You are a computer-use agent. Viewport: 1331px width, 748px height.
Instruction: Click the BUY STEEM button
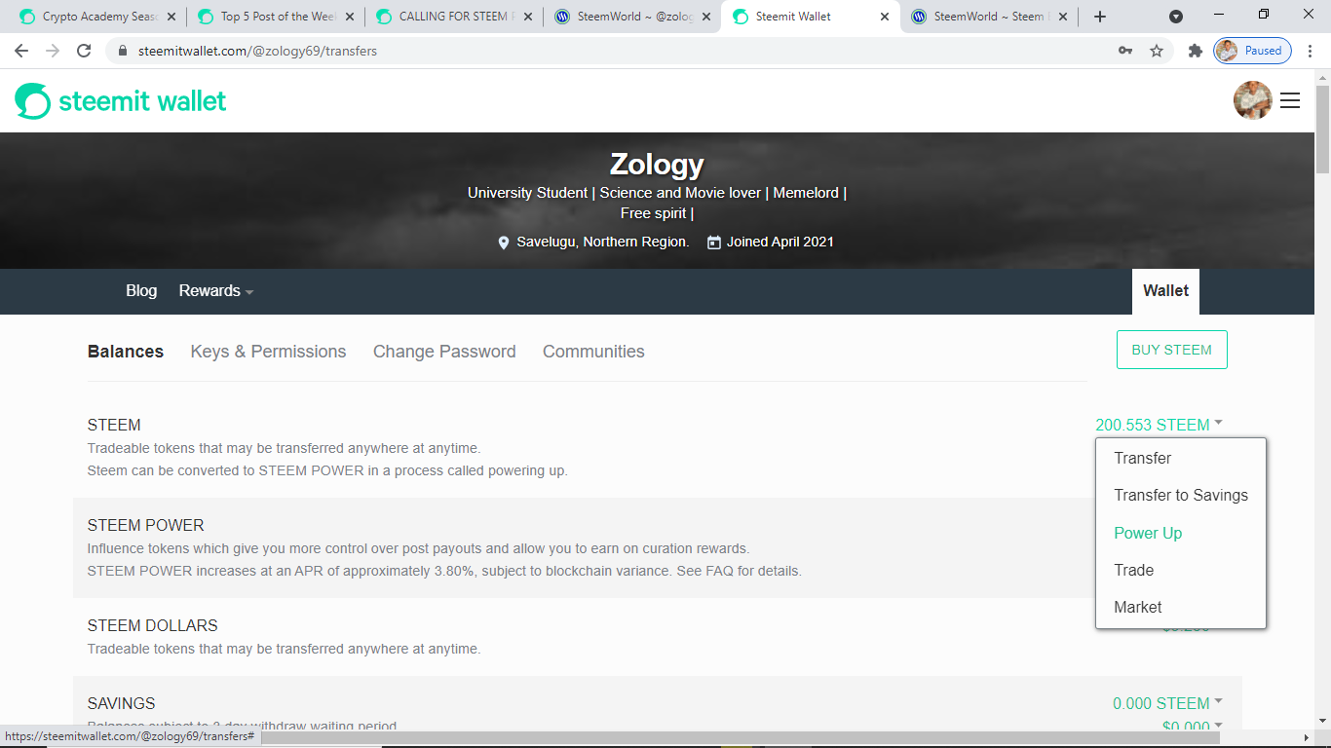point(1171,350)
